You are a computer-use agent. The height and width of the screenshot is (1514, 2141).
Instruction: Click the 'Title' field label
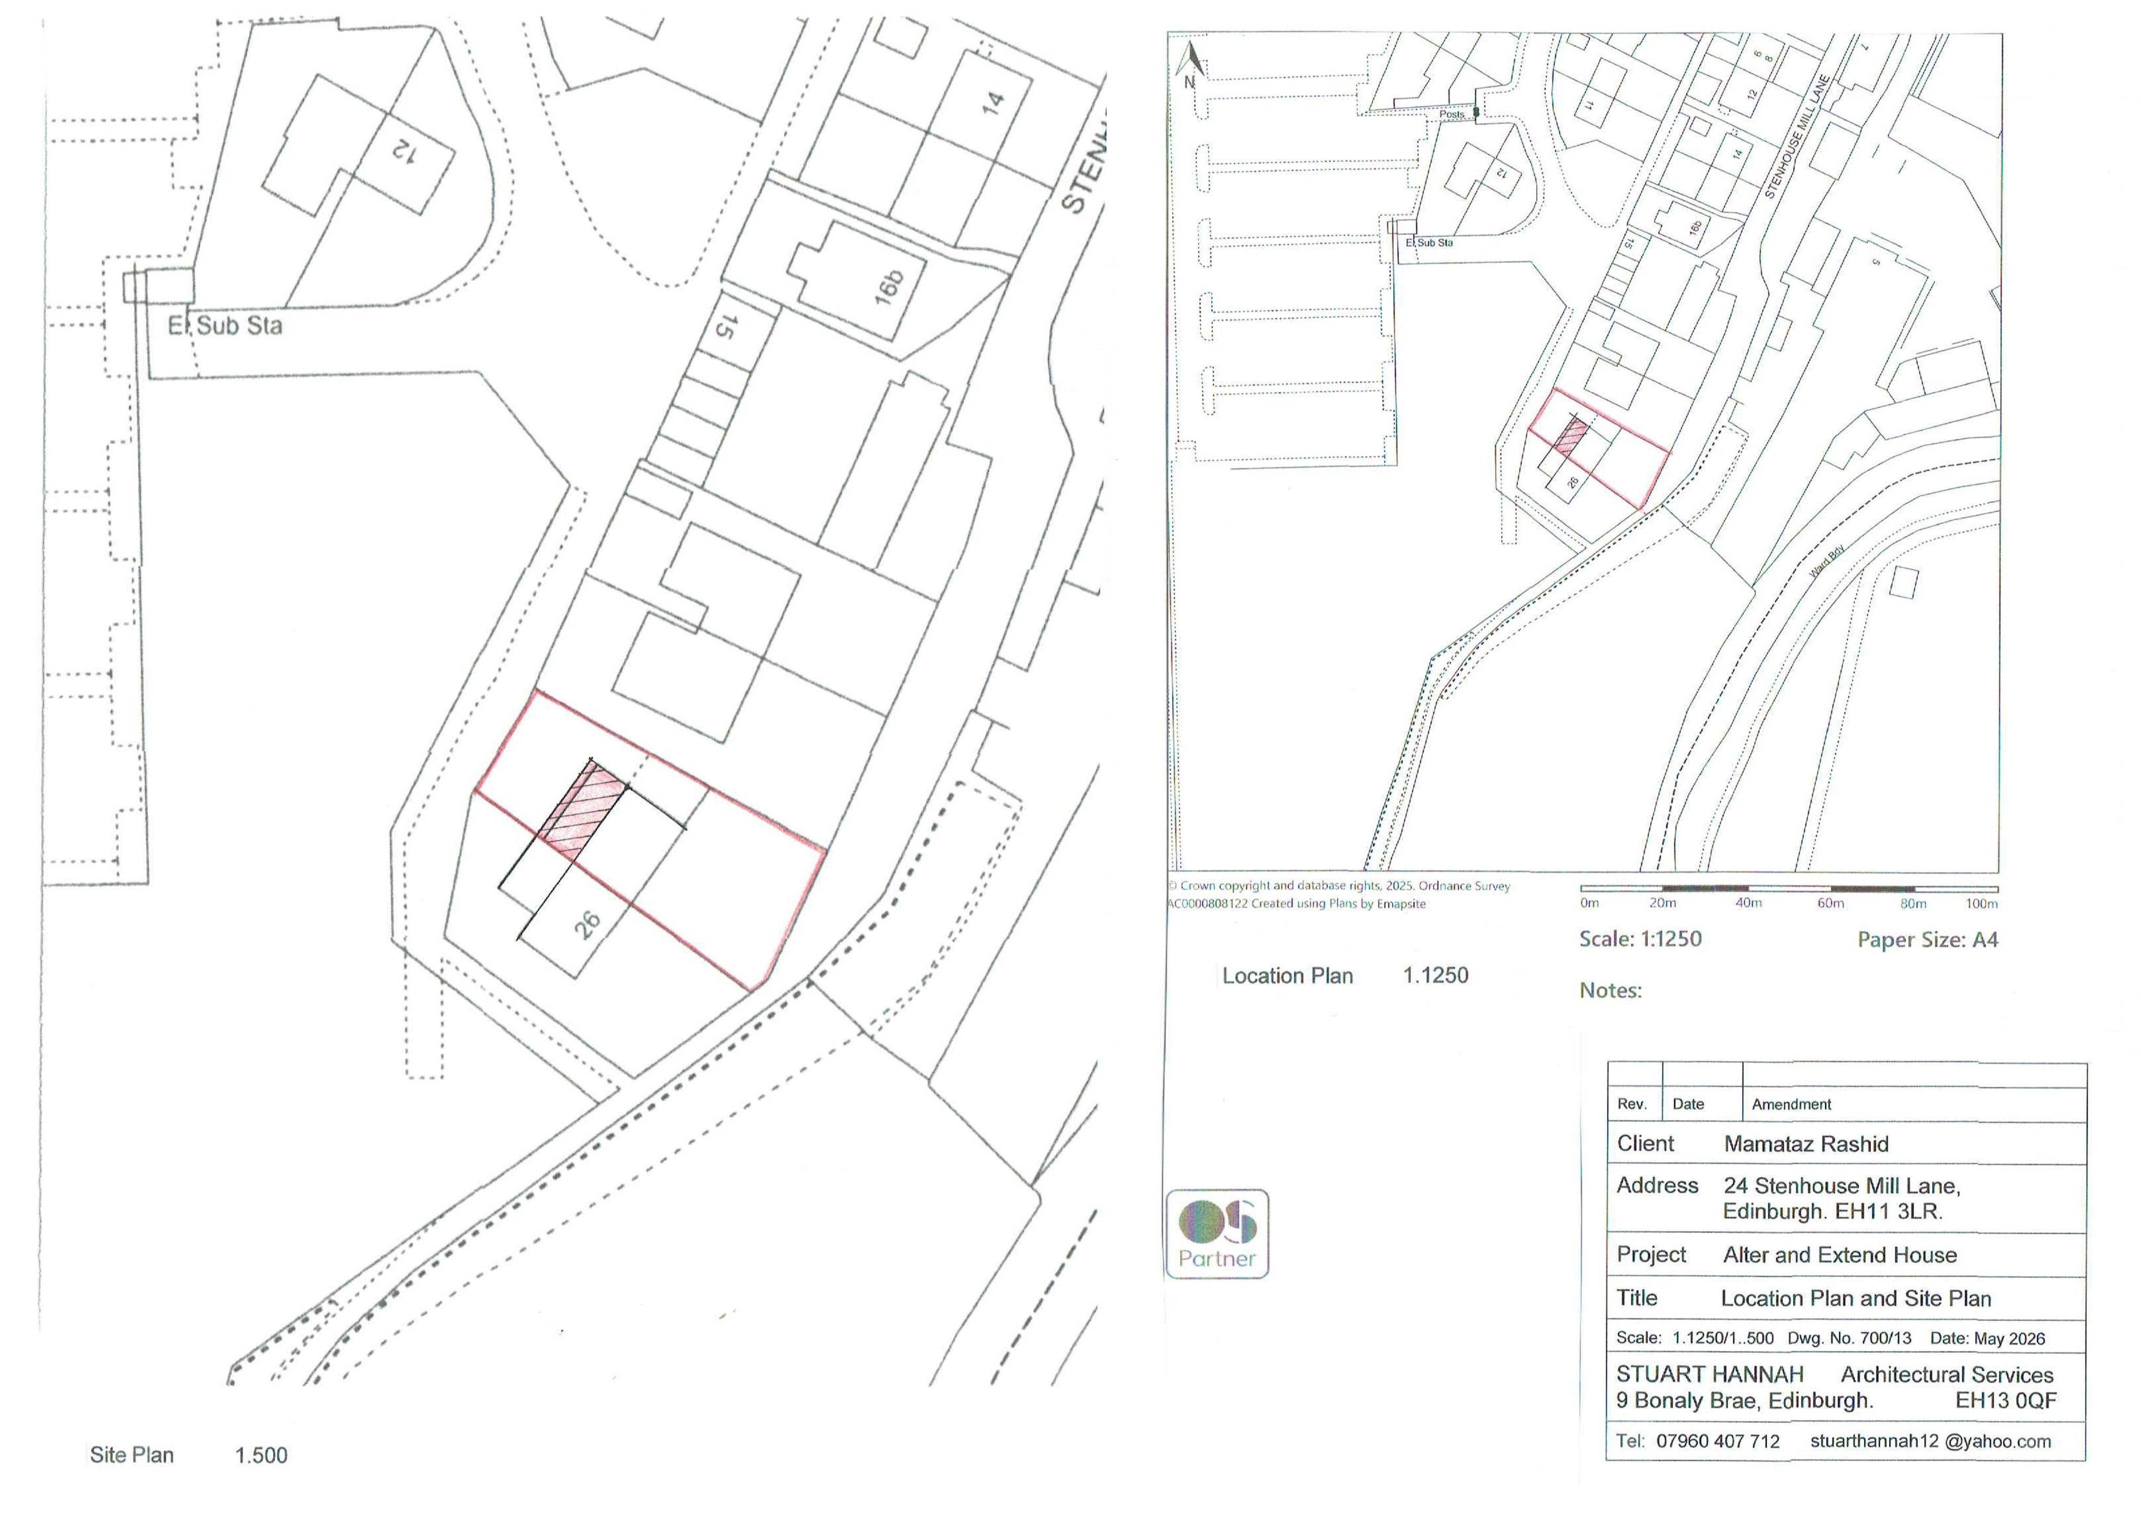pos(1637,1298)
